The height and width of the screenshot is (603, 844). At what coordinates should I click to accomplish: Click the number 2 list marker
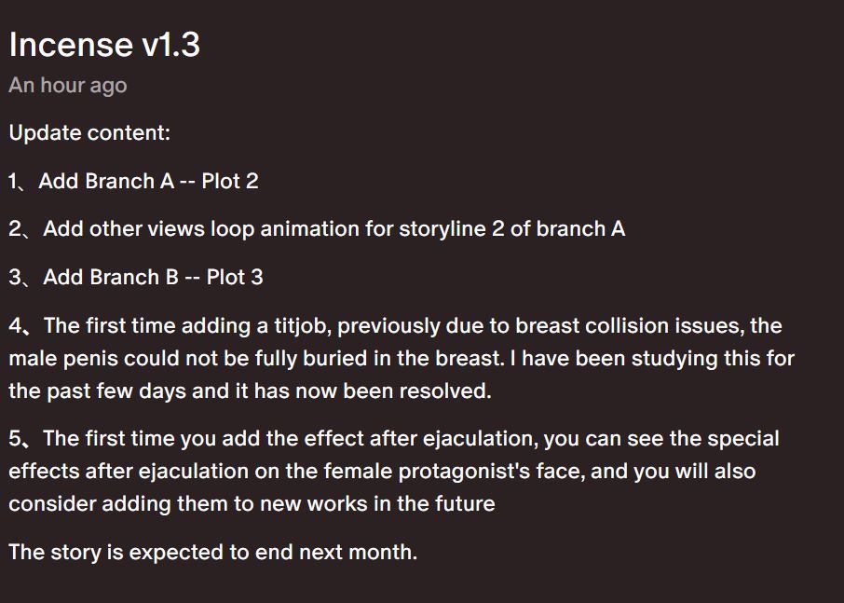pyautogui.click(x=15, y=229)
